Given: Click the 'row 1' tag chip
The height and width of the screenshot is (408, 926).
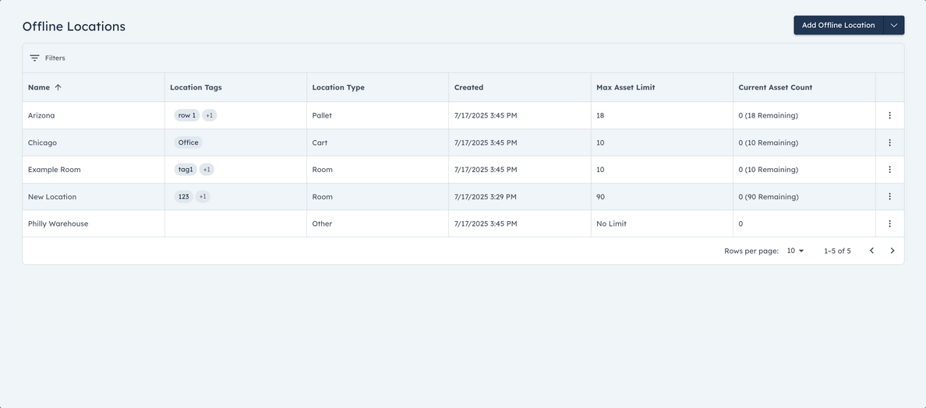Looking at the screenshot, I should click(186, 115).
